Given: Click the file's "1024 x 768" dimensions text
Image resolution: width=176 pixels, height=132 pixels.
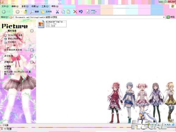Looking at the screenshot, I should (51, 24).
